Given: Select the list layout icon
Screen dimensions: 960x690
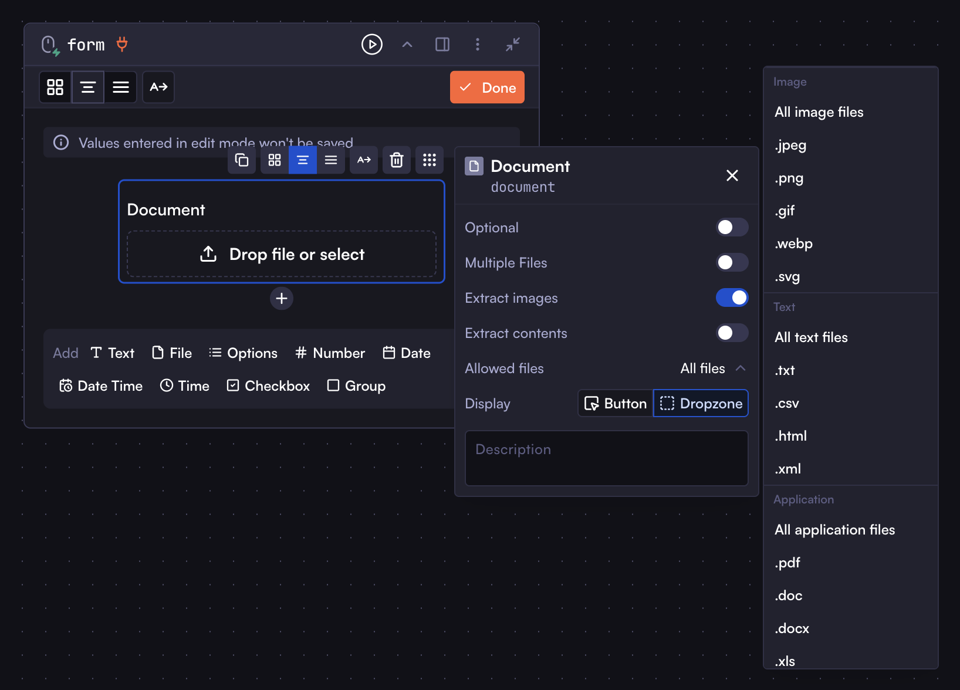Looking at the screenshot, I should coord(120,87).
